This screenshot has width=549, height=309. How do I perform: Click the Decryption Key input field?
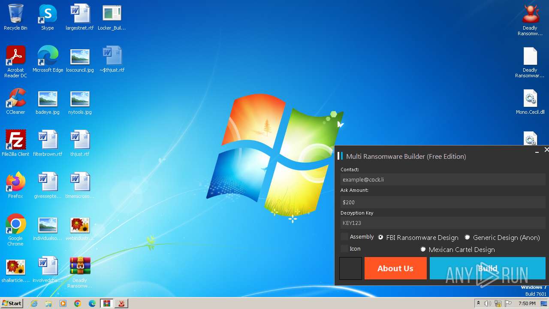[443, 223]
